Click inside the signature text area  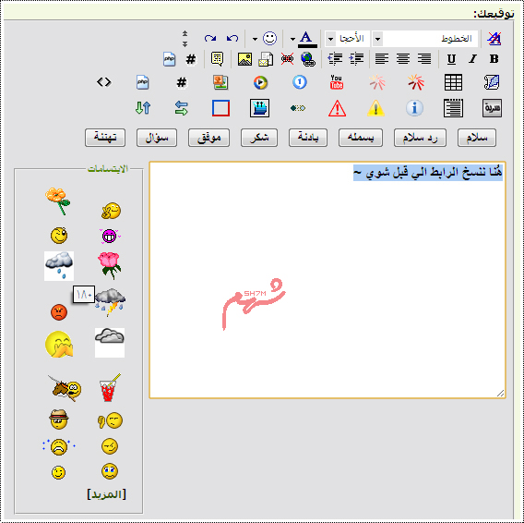pyautogui.click(x=327, y=280)
